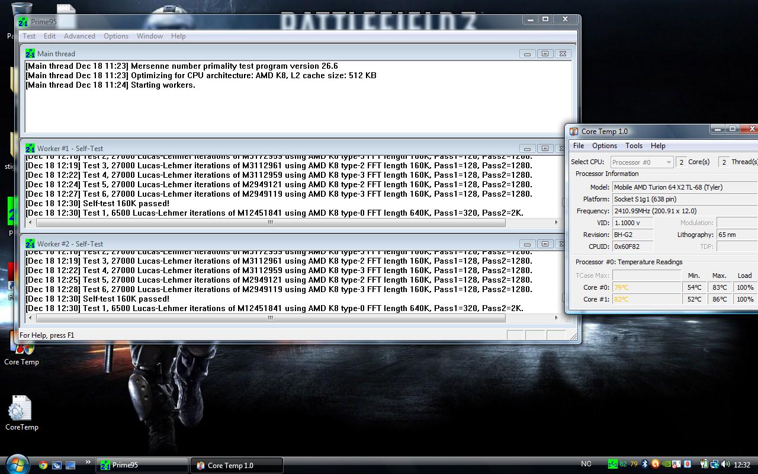Open the orange circular tray icon

tap(656, 465)
